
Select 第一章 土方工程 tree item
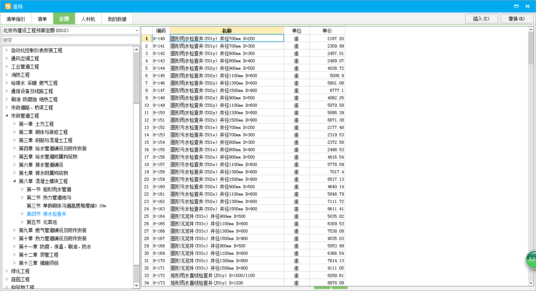(36, 124)
